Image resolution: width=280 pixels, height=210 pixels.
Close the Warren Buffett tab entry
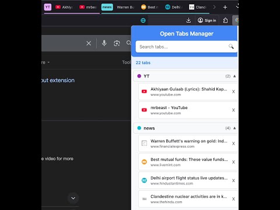pos(233,143)
